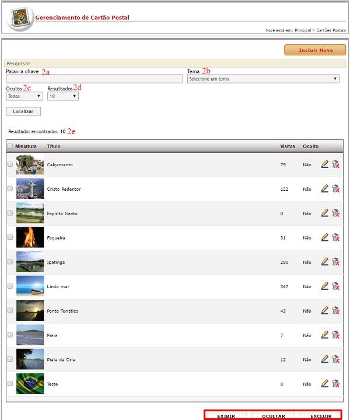The width and height of the screenshot is (350, 420).
Task: Click the visit count '347'
Action: [x=284, y=286]
